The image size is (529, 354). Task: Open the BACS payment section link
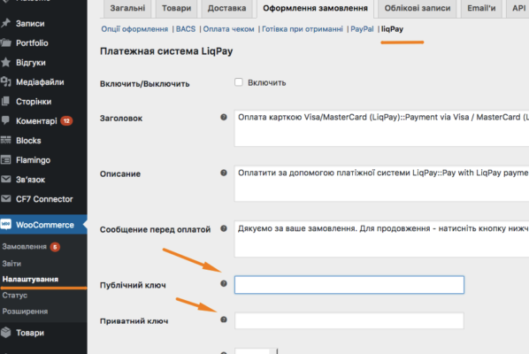click(x=186, y=29)
